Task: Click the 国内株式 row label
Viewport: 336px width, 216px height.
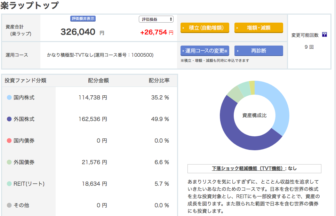Action: coord(24,97)
